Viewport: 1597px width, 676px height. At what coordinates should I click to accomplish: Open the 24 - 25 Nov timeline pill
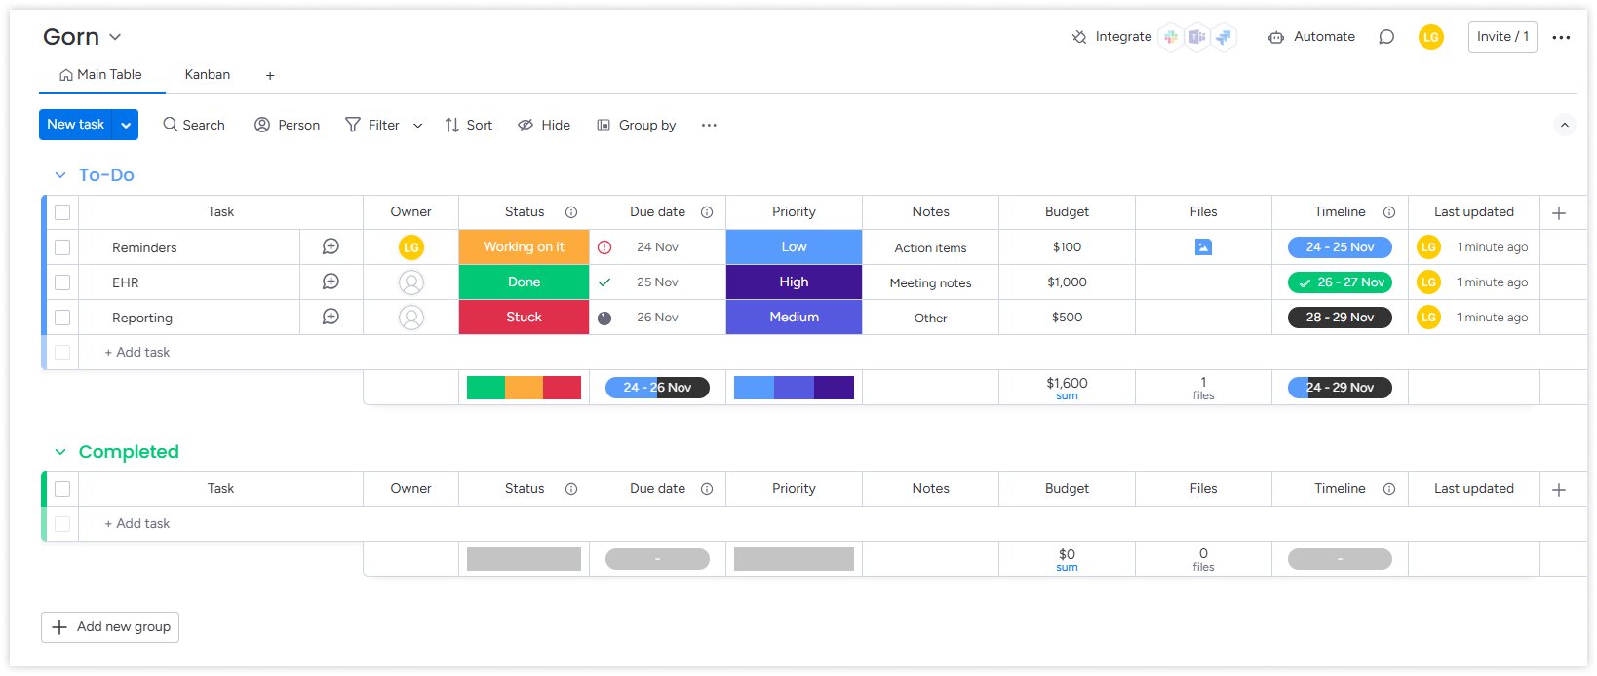click(1340, 247)
